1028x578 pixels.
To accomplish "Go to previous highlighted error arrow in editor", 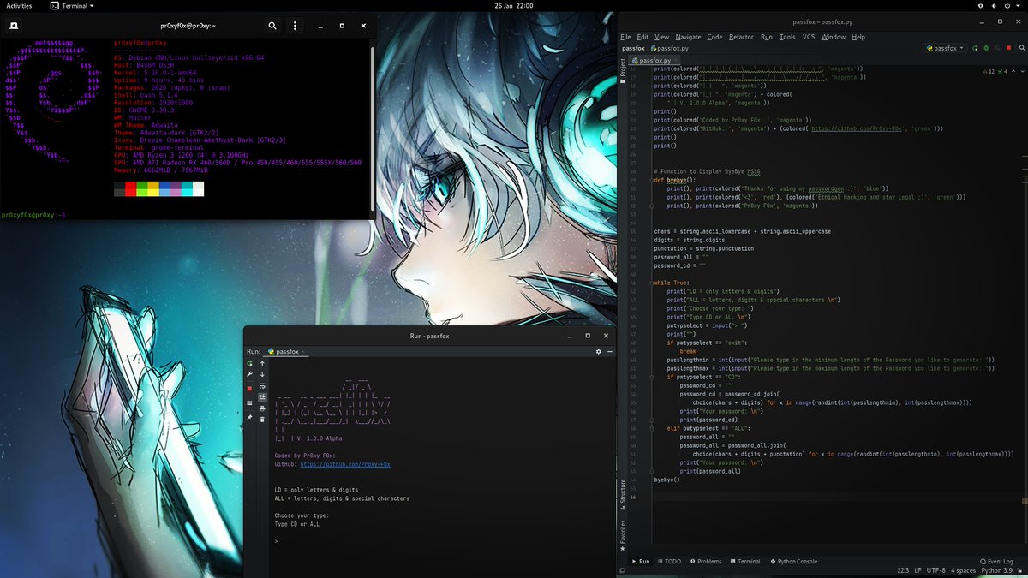I will tap(1013, 71).
